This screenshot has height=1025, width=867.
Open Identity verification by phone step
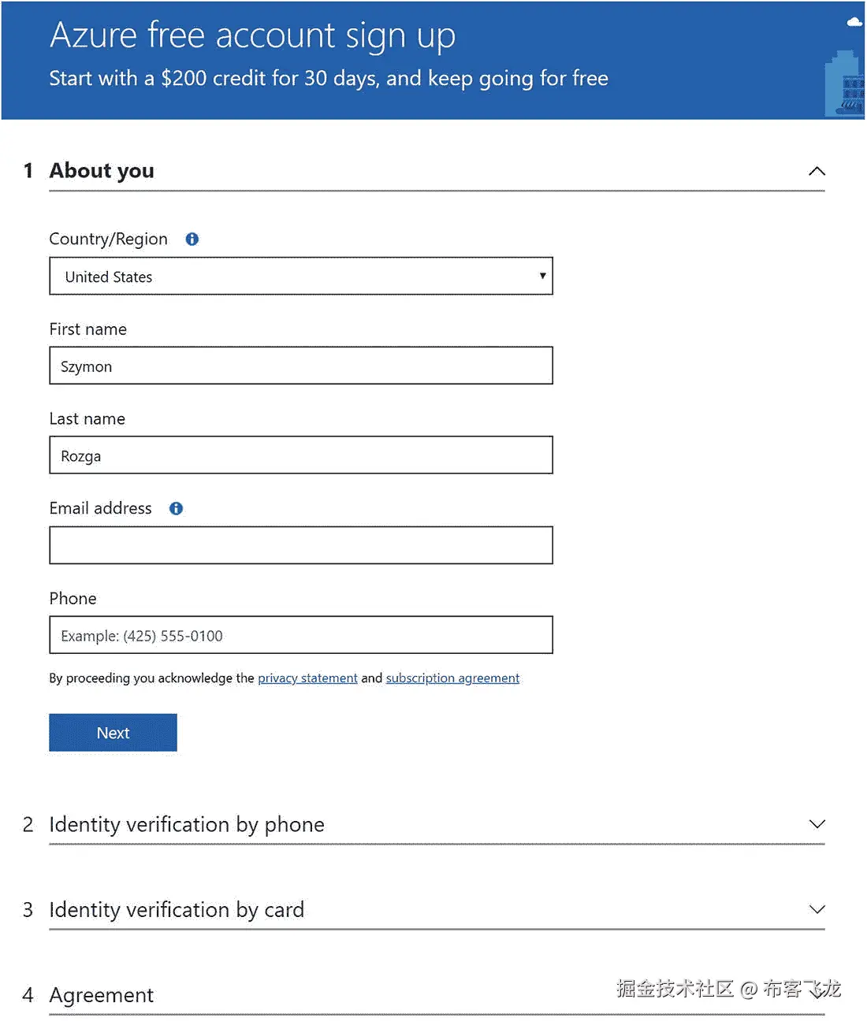pos(187,825)
